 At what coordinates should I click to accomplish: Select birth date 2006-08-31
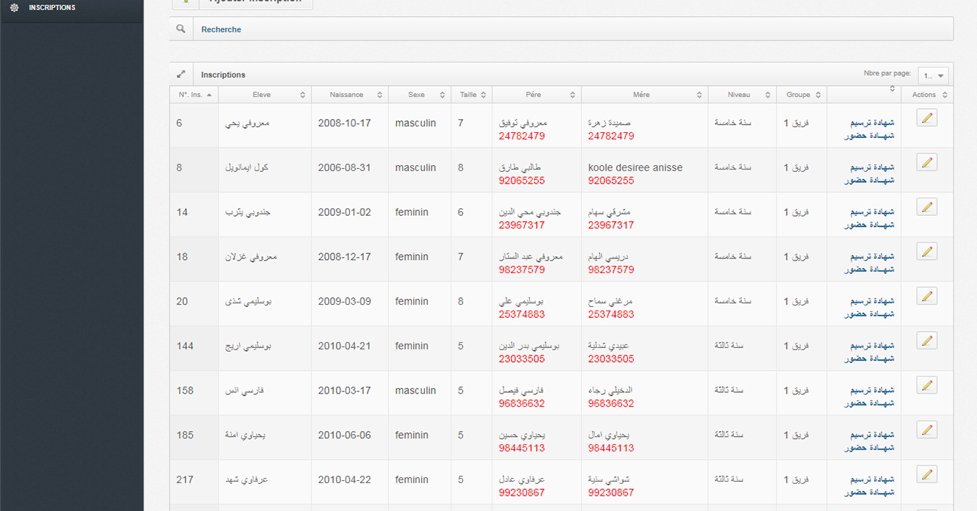[x=345, y=167]
